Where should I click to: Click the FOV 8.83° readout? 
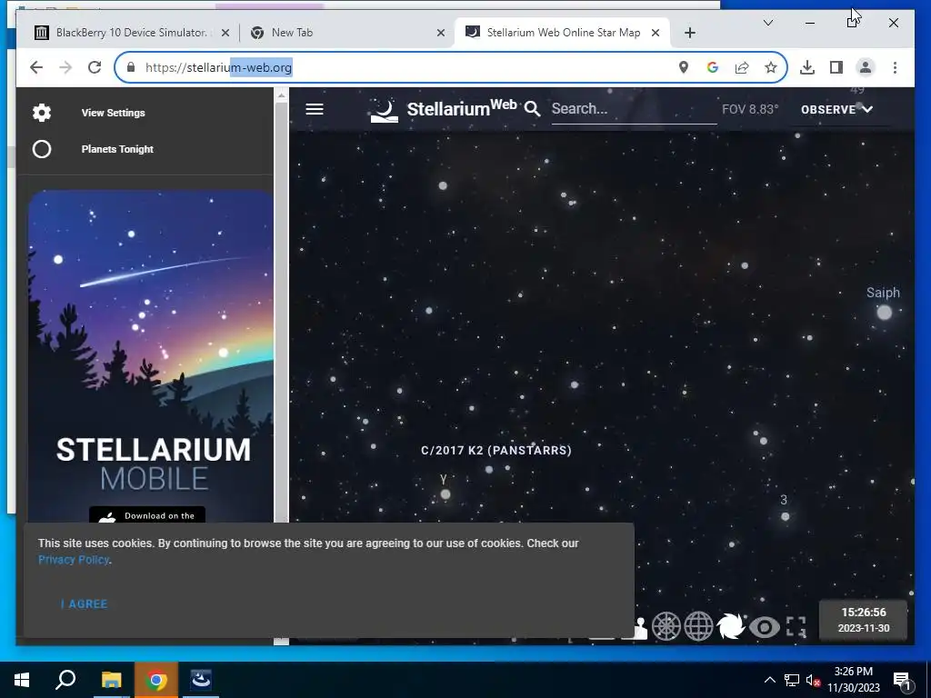pyautogui.click(x=750, y=109)
